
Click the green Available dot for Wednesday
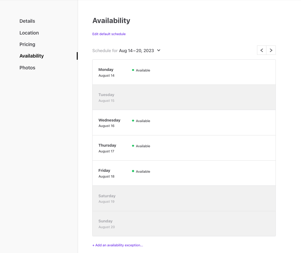[x=133, y=121]
